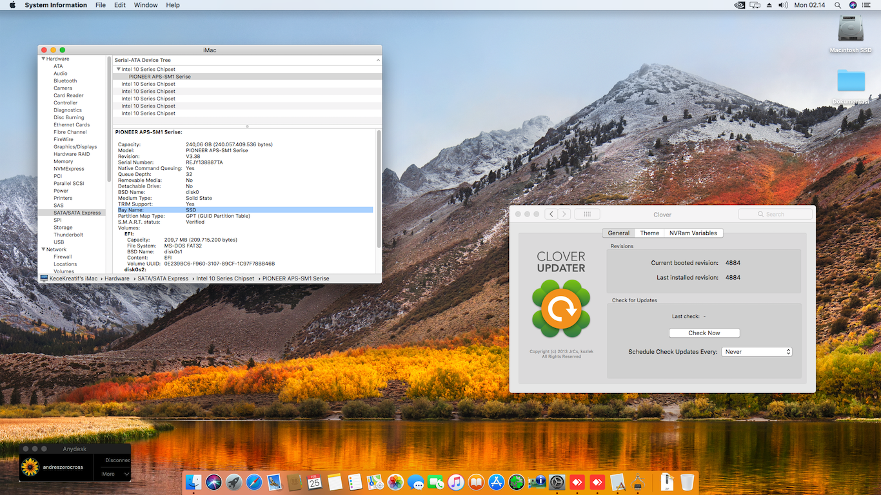
Task: Select Ethernet Cards in sidebar
Action: tap(72, 125)
